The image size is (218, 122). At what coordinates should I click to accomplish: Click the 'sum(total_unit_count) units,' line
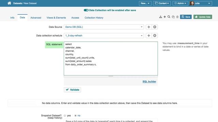(80, 58)
